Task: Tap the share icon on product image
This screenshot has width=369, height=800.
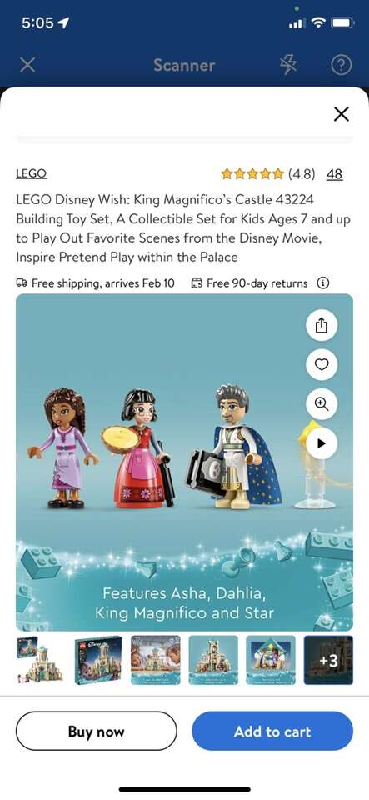Action: point(321,325)
